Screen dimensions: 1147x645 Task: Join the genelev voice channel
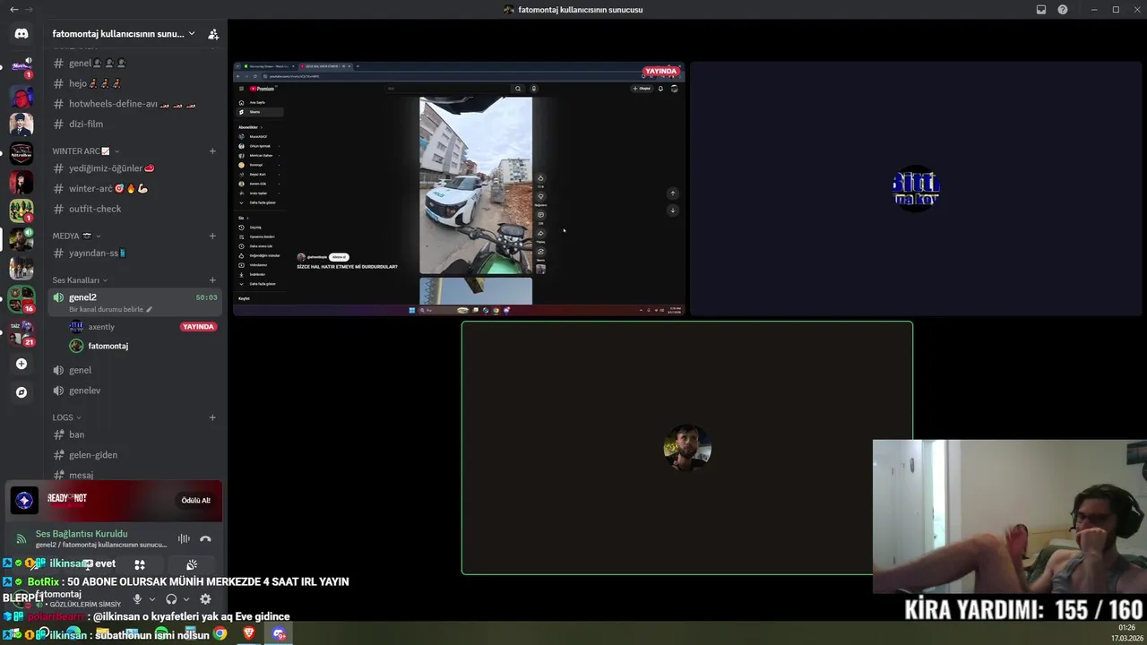(135, 391)
